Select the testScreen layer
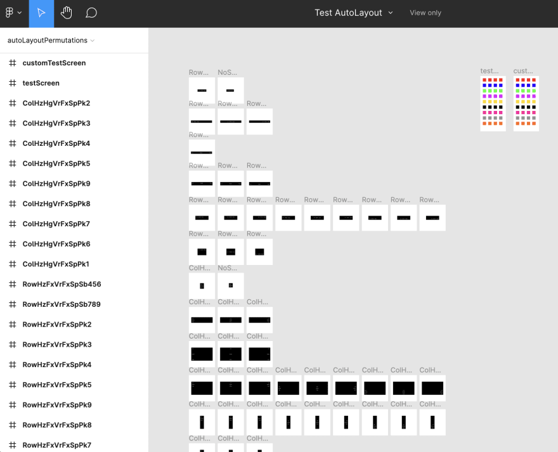The height and width of the screenshot is (452, 558). coord(74,83)
